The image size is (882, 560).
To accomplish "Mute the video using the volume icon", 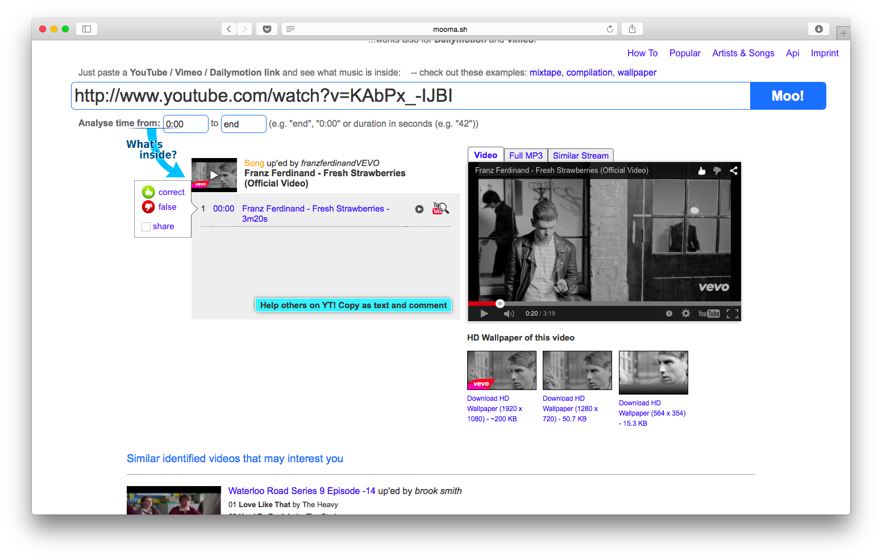I will point(509,314).
